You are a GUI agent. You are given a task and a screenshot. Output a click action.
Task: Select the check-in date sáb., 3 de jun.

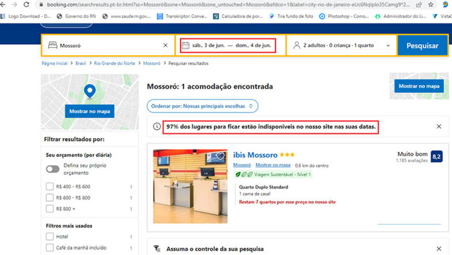(x=208, y=45)
